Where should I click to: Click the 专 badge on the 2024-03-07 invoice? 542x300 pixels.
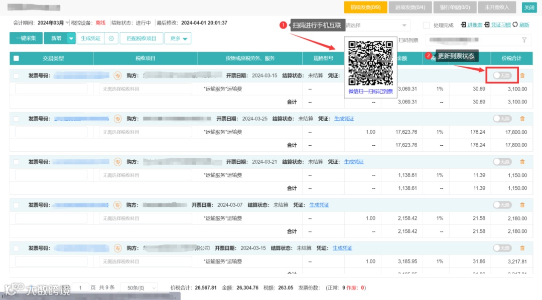click(117, 205)
